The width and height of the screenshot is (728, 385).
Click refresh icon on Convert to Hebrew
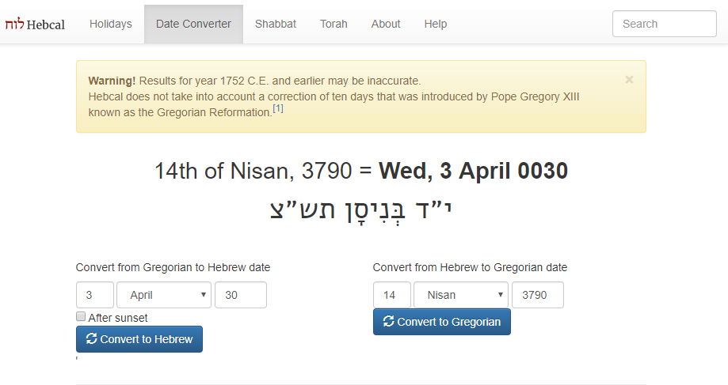click(x=91, y=338)
